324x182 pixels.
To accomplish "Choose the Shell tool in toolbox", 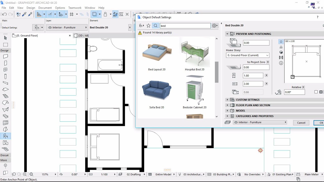I will [x=5, y=109].
